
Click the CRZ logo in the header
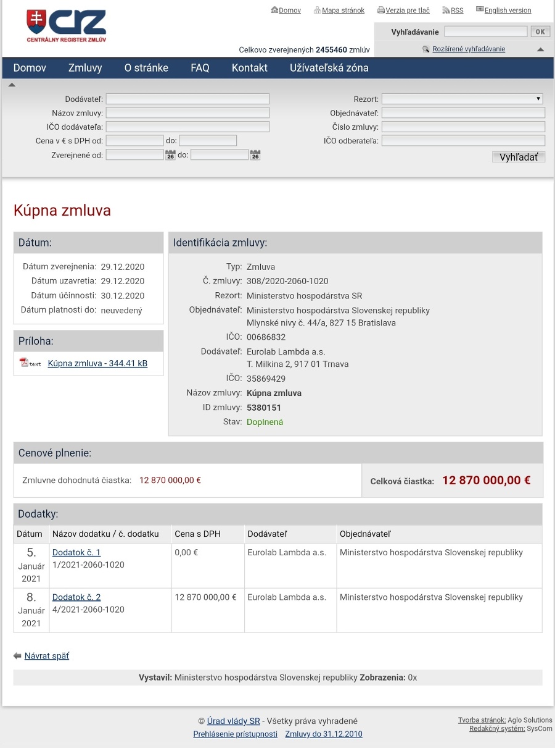pos(66,26)
